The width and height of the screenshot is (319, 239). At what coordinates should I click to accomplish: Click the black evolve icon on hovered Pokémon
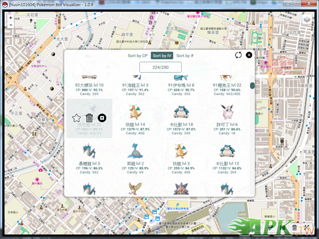pyautogui.click(x=102, y=118)
